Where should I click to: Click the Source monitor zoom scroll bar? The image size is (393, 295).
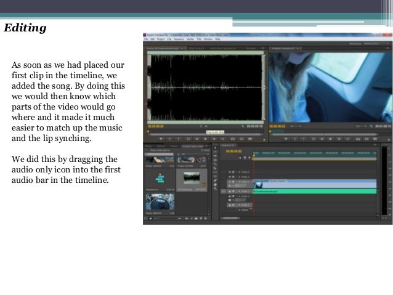(x=205, y=135)
